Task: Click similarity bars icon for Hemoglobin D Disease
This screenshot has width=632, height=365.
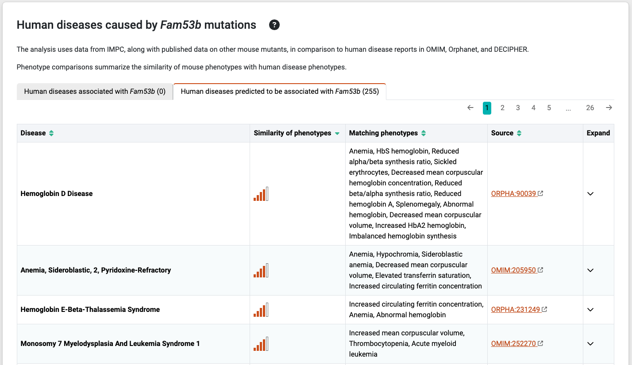Action: click(x=261, y=194)
